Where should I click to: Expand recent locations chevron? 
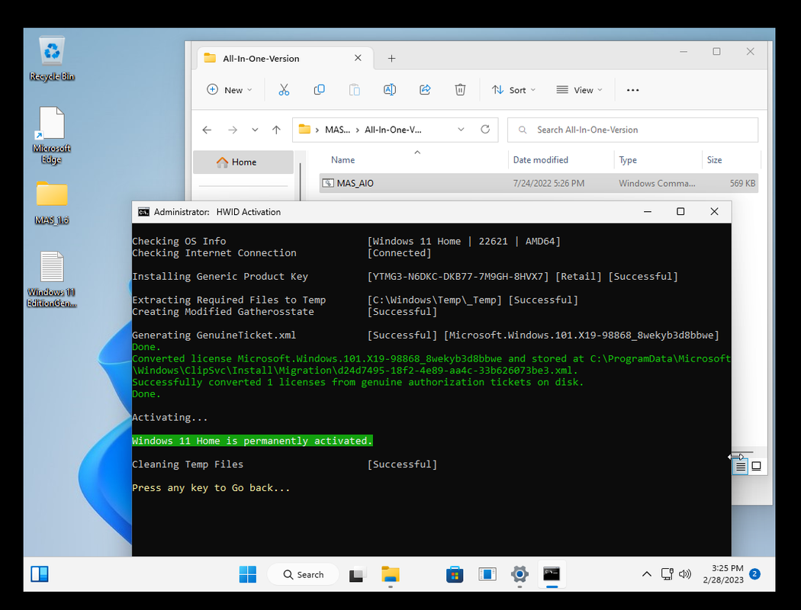coord(255,130)
